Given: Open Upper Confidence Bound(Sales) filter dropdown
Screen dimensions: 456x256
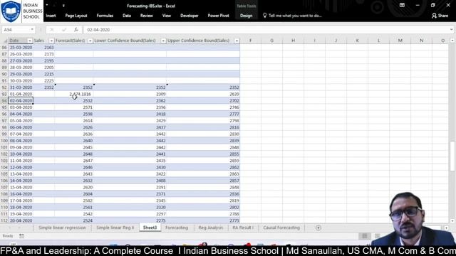Looking at the screenshot, I should pyautogui.click(x=237, y=41).
